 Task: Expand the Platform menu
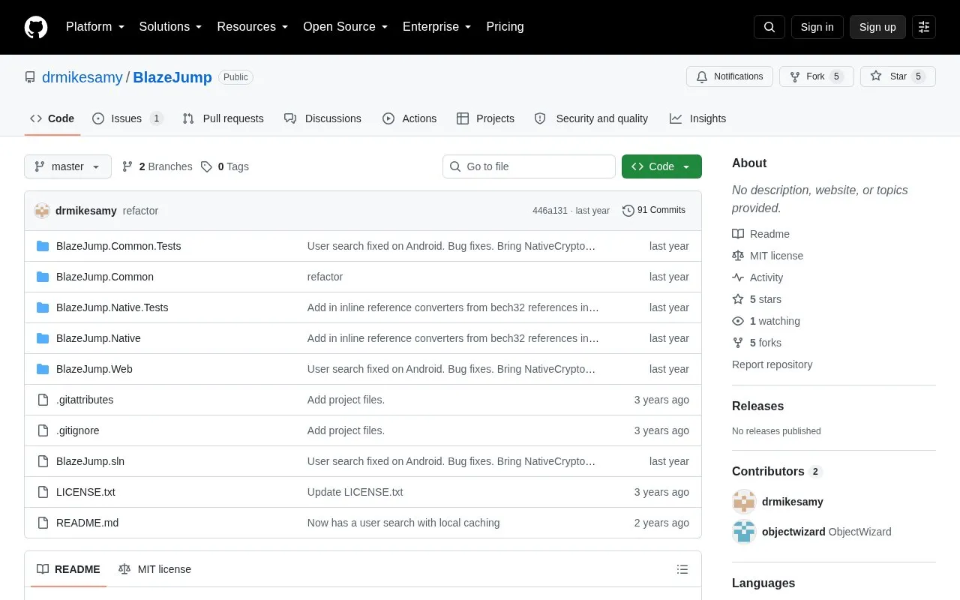[95, 27]
